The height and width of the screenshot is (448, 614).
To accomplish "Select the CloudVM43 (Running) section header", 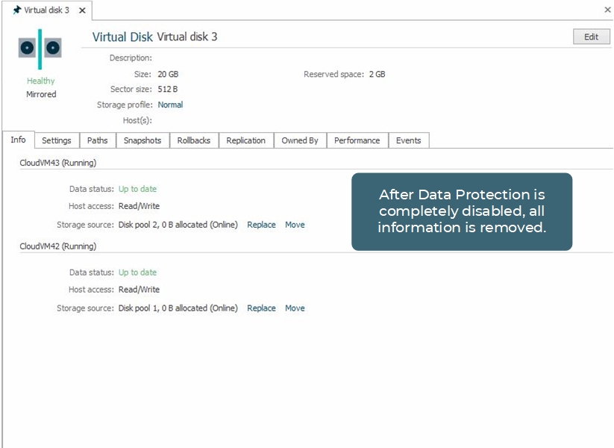I will point(57,163).
